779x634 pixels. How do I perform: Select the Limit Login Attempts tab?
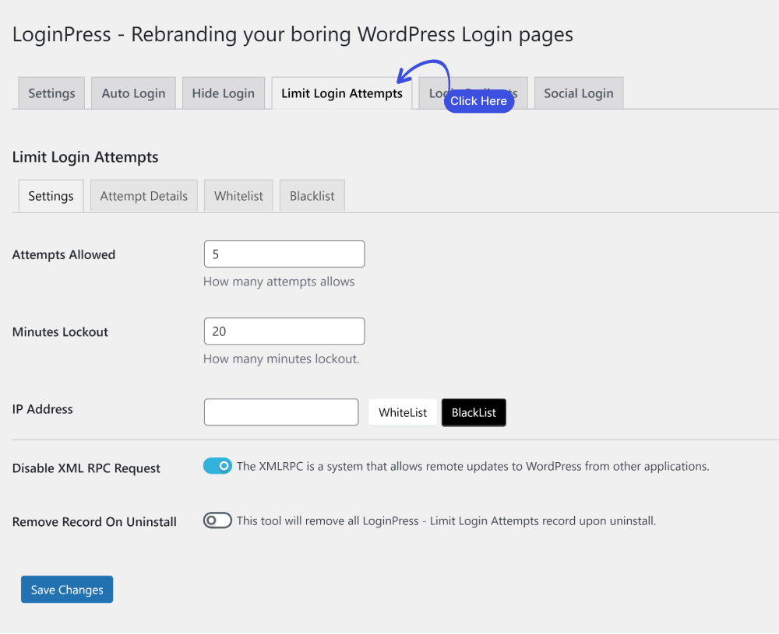coord(342,93)
